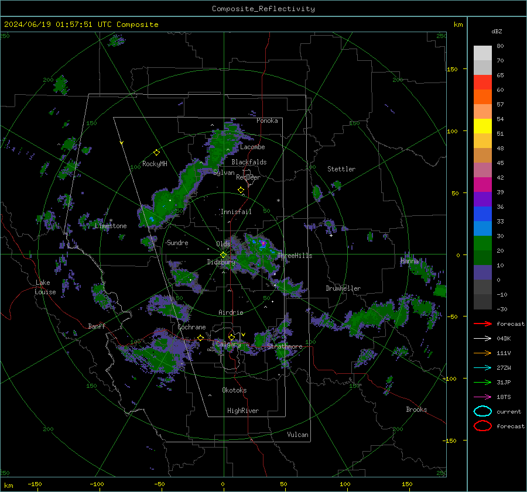Click the red forecast ellipse legend icon
Screen dimensions: 527x492
click(x=482, y=426)
